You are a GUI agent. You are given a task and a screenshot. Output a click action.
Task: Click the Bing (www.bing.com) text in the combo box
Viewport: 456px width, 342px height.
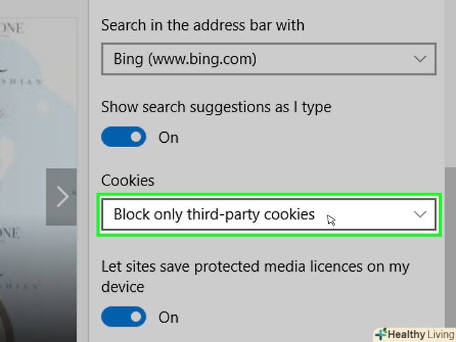tap(185, 60)
